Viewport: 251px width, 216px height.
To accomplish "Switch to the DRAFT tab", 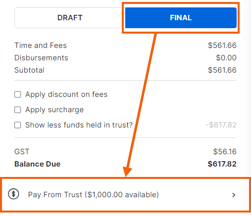I will tap(70, 18).
